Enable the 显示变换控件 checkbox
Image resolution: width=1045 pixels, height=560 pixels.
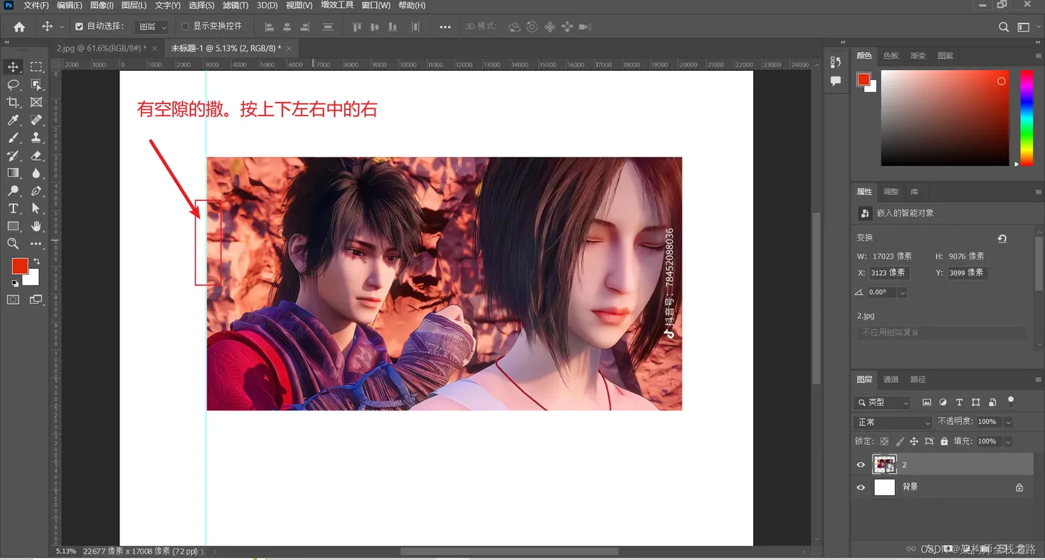click(x=185, y=27)
